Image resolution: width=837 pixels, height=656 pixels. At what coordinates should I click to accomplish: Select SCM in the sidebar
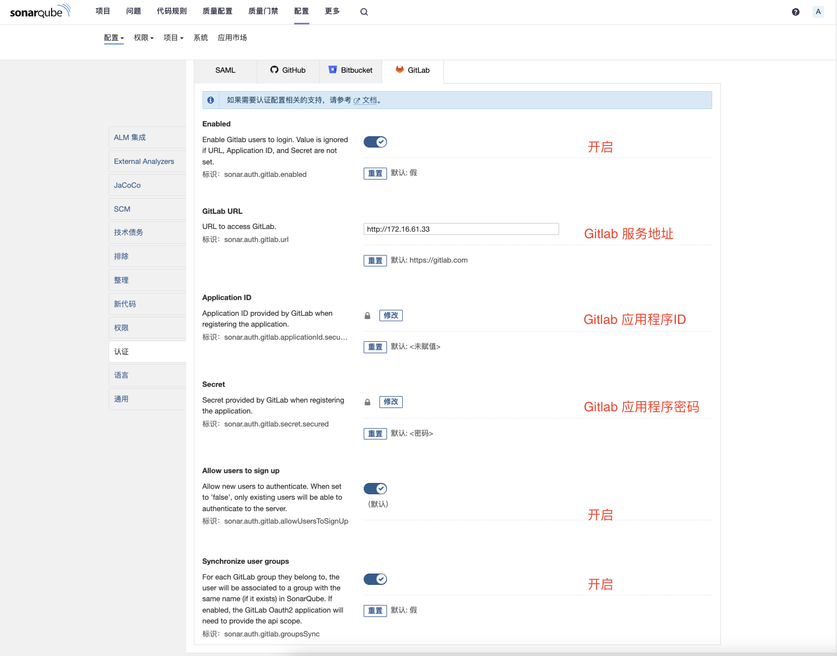148,209
